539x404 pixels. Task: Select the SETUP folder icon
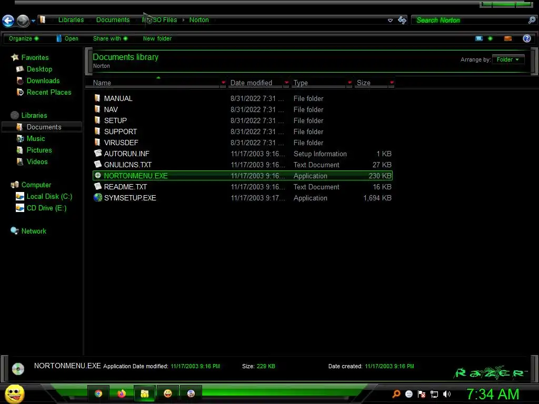point(97,120)
